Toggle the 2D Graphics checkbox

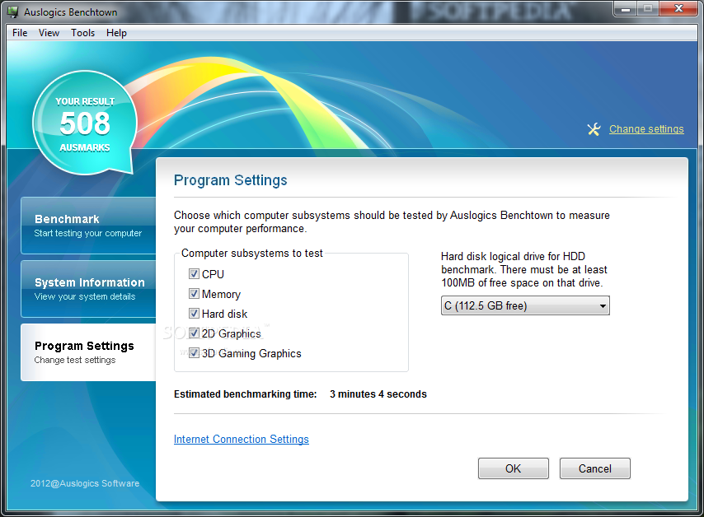pyautogui.click(x=194, y=333)
